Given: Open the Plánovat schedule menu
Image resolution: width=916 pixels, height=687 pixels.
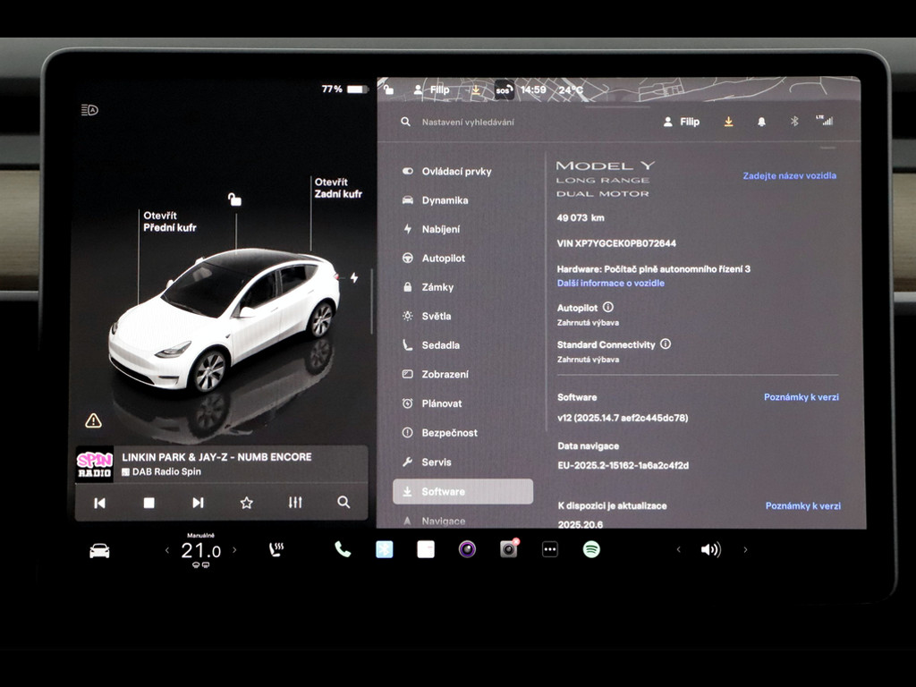Looking at the screenshot, I should (432, 403).
